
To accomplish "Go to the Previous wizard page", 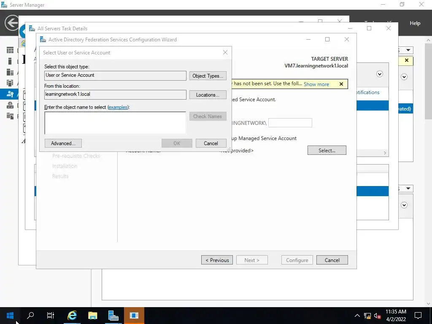I will coord(217,260).
